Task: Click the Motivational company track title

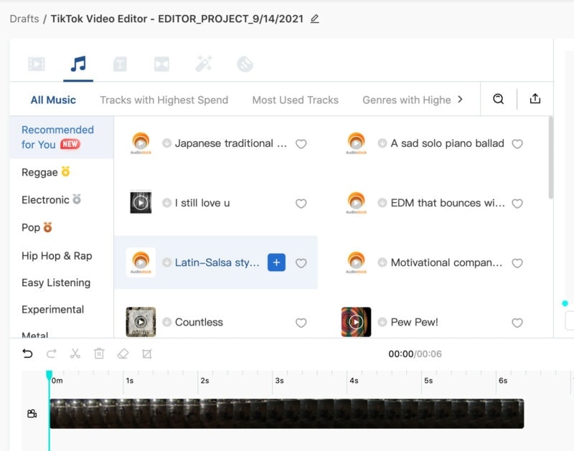Action: click(x=446, y=262)
